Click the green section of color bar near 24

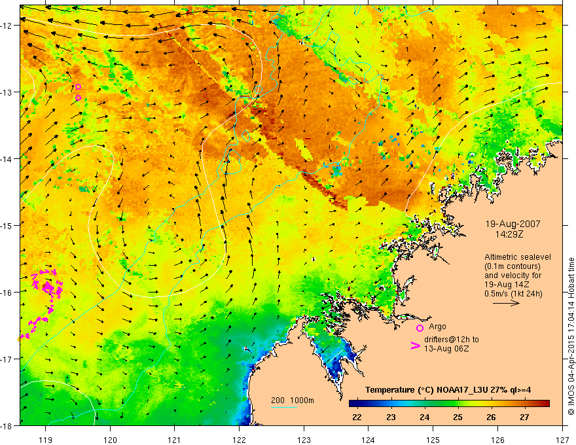(425, 404)
